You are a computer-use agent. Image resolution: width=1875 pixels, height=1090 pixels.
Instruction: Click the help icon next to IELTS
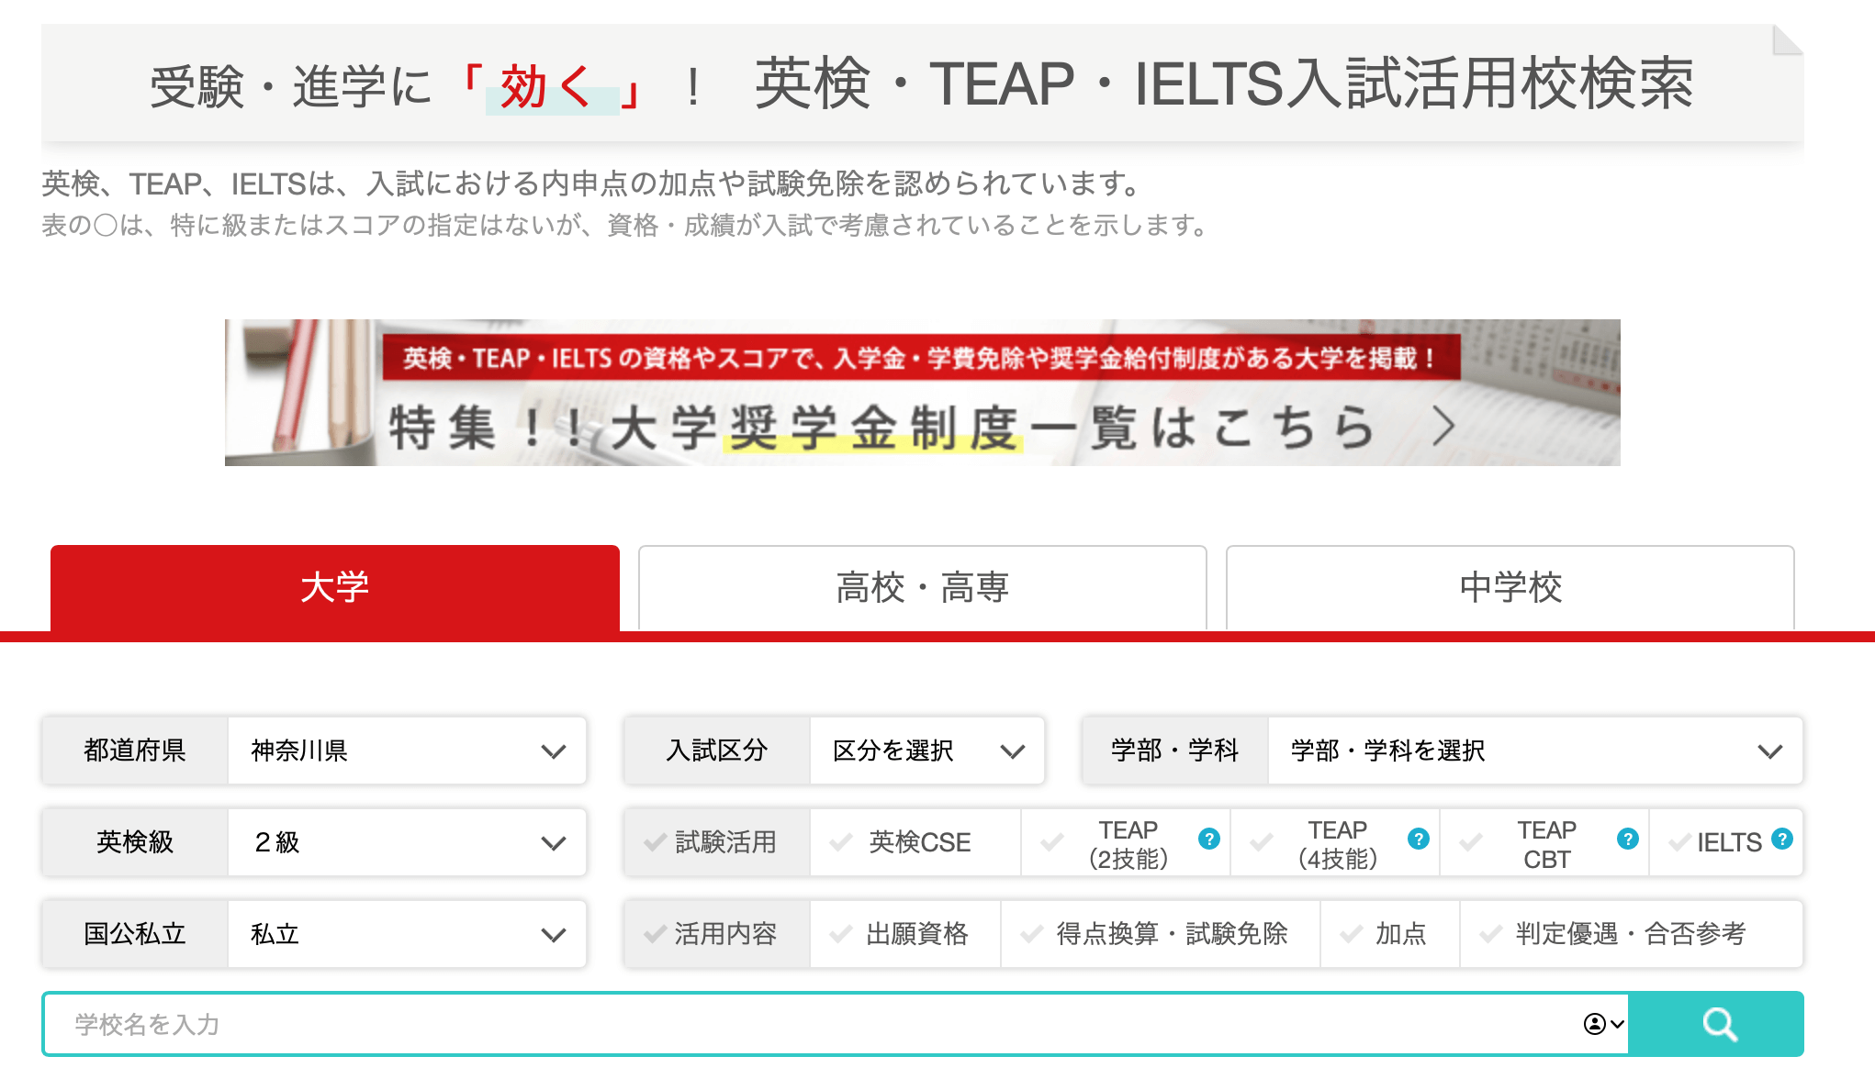coord(1782,839)
